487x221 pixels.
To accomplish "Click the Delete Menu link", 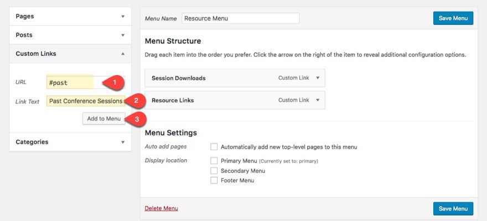I will (161, 208).
